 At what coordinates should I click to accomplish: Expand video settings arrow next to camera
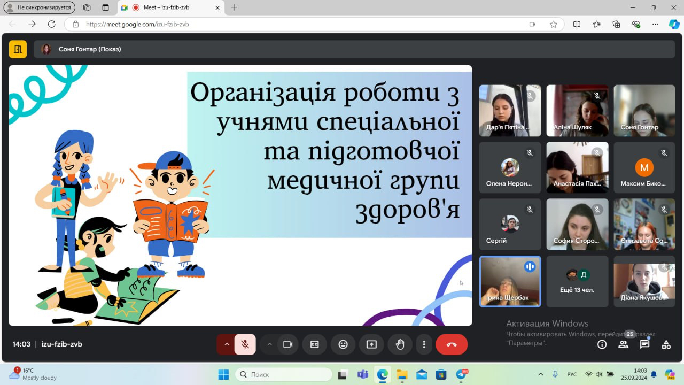click(x=269, y=344)
